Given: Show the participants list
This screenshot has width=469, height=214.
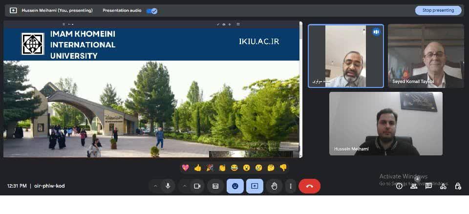Looking at the screenshot, I should tap(414, 186).
